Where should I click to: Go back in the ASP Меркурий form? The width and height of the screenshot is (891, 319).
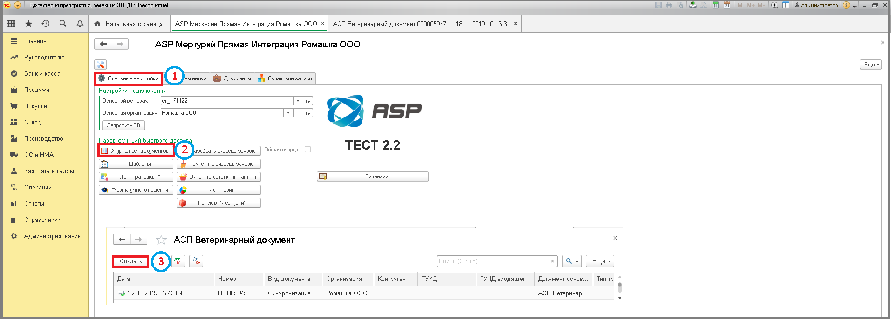(x=103, y=44)
